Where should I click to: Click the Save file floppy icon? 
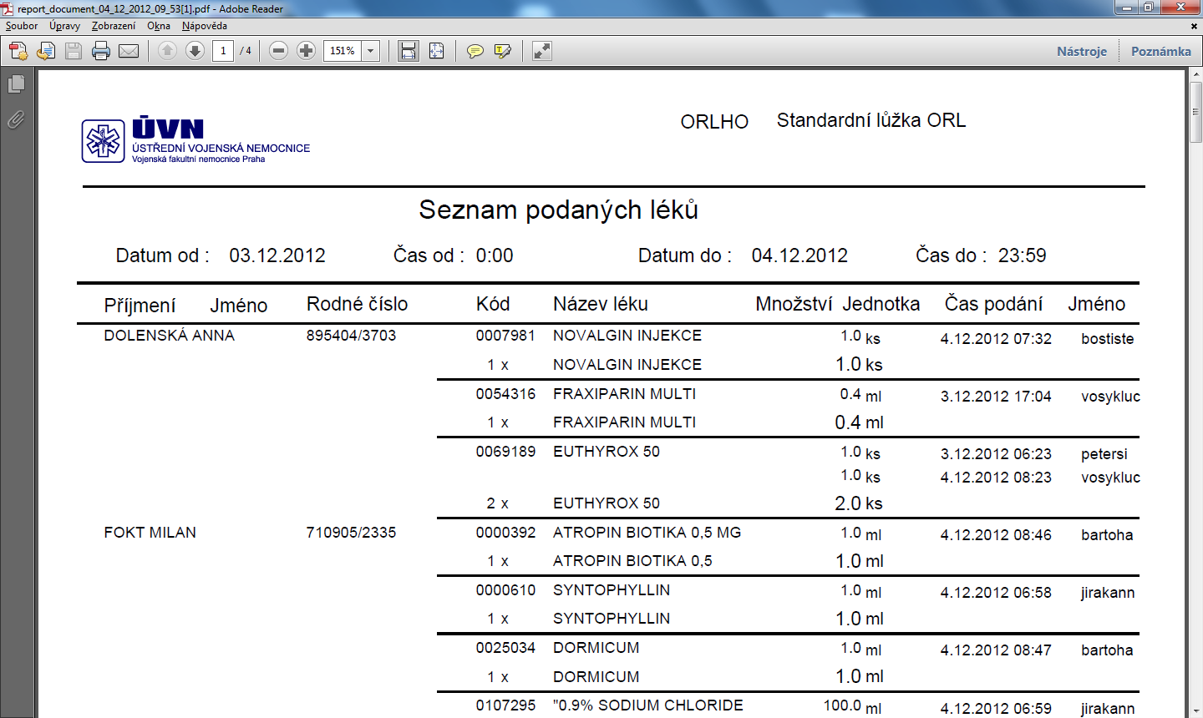(x=74, y=51)
